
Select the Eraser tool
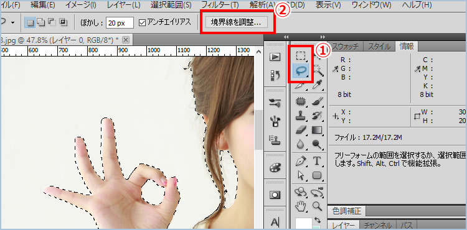tap(301, 130)
